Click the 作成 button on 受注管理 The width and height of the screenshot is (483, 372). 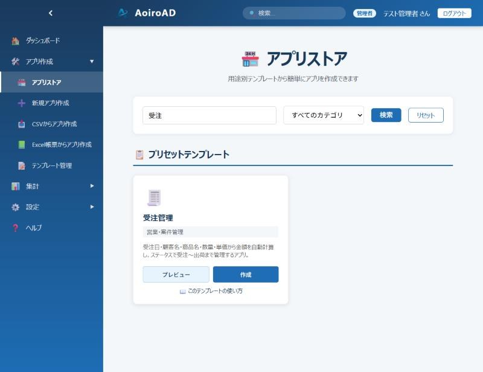tap(246, 274)
